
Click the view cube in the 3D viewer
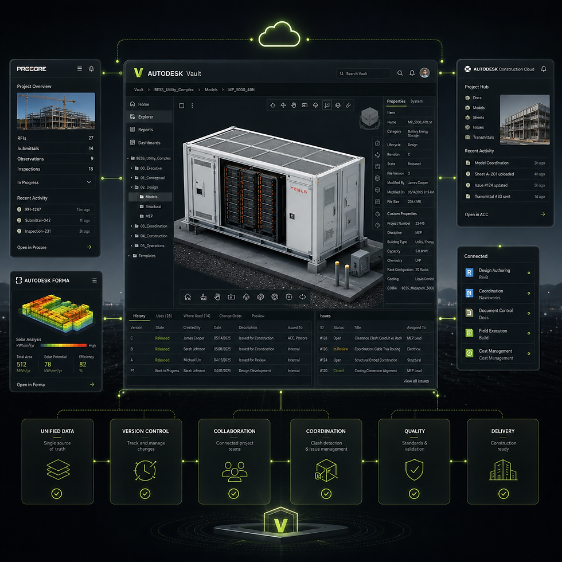(369, 118)
